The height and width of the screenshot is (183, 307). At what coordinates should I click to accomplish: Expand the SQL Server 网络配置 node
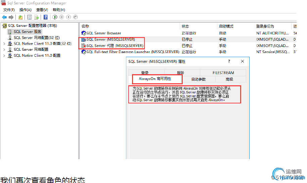pos(4,49)
